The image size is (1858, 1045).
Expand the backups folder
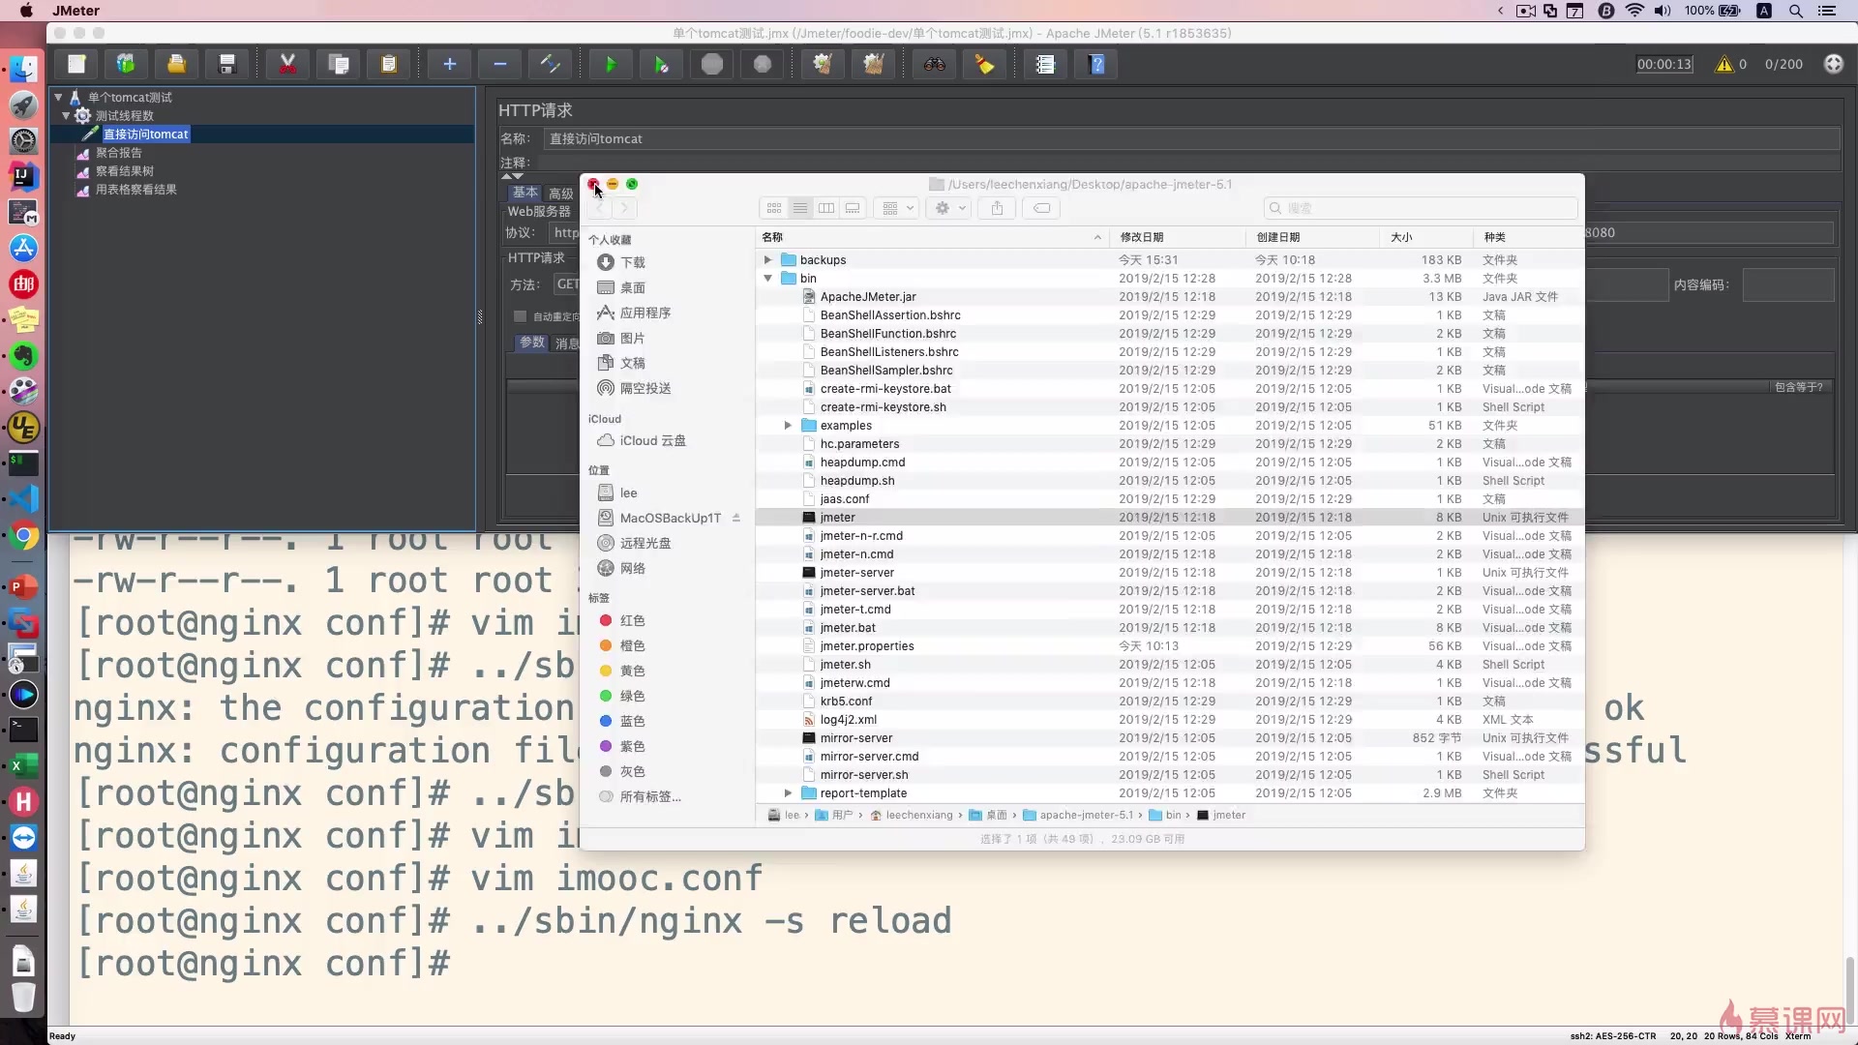[x=767, y=259]
